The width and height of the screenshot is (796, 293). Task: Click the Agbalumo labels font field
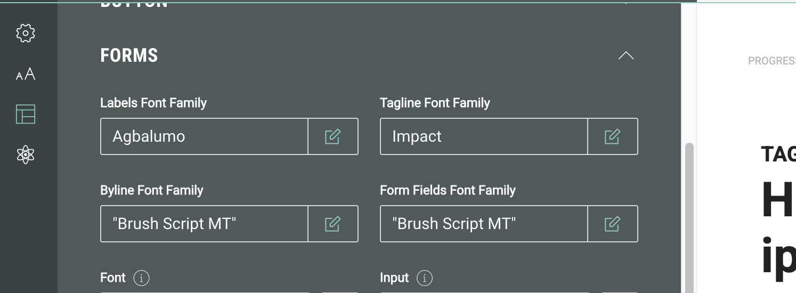(204, 136)
